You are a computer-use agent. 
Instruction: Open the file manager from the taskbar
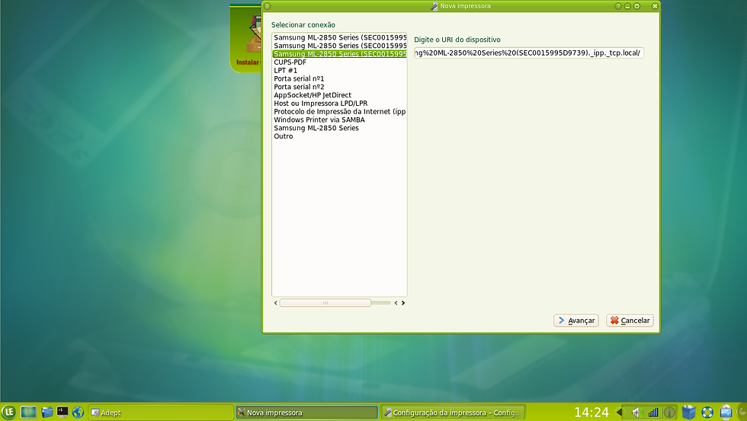pyautogui.click(x=46, y=412)
